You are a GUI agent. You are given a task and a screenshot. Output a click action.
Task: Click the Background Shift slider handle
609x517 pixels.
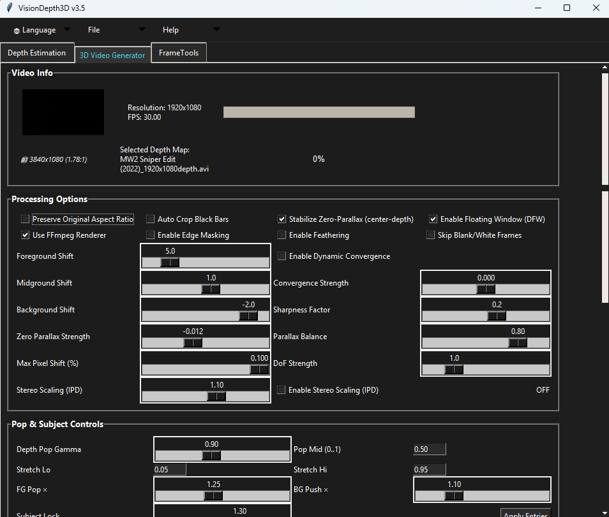tap(248, 316)
